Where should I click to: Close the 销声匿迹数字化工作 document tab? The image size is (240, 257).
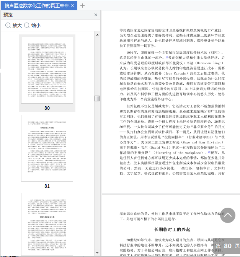click(x=72, y=6)
